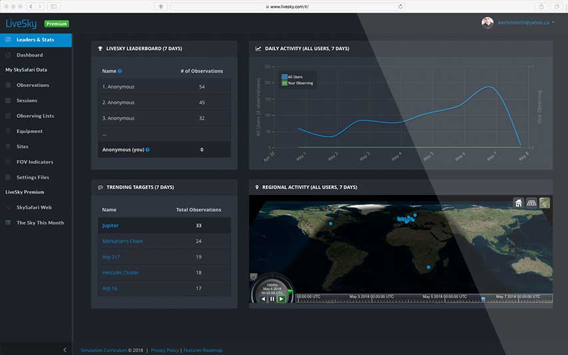Open the Privacy Policy footer link
The image size is (568, 355).
pyautogui.click(x=165, y=350)
